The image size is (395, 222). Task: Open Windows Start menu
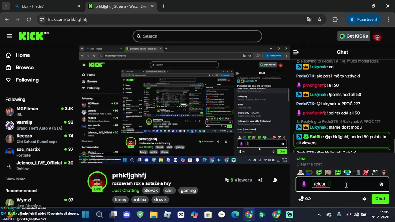point(86,215)
